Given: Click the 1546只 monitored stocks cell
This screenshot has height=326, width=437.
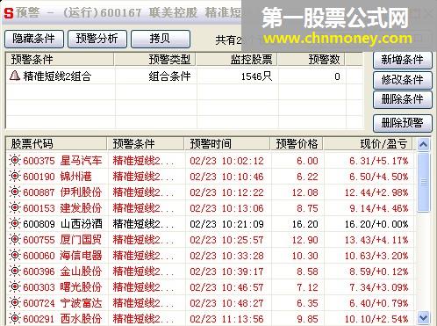Looking at the screenshot, I should pos(256,76).
